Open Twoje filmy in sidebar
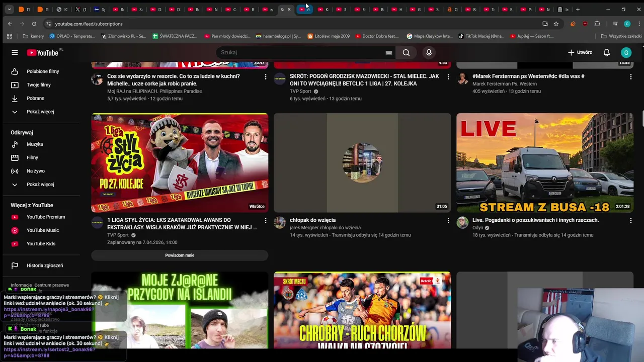Viewport: 644px width, 362px height. [x=39, y=85]
